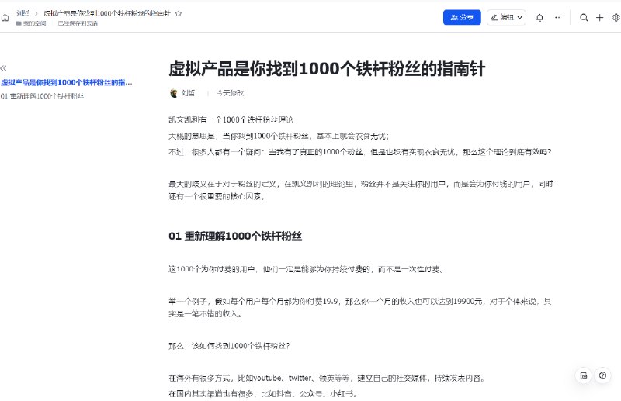Open the floating document panel icon

click(x=584, y=375)
